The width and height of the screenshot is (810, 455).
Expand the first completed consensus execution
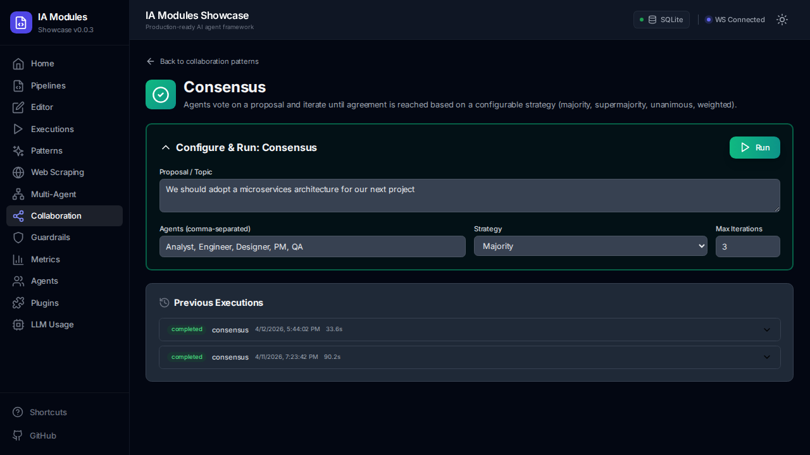[x=767, y=329]
